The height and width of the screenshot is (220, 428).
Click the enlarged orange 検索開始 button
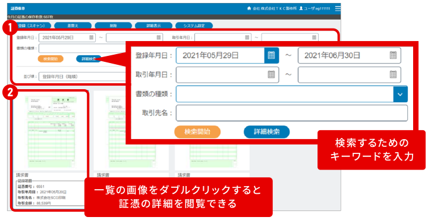197,132
